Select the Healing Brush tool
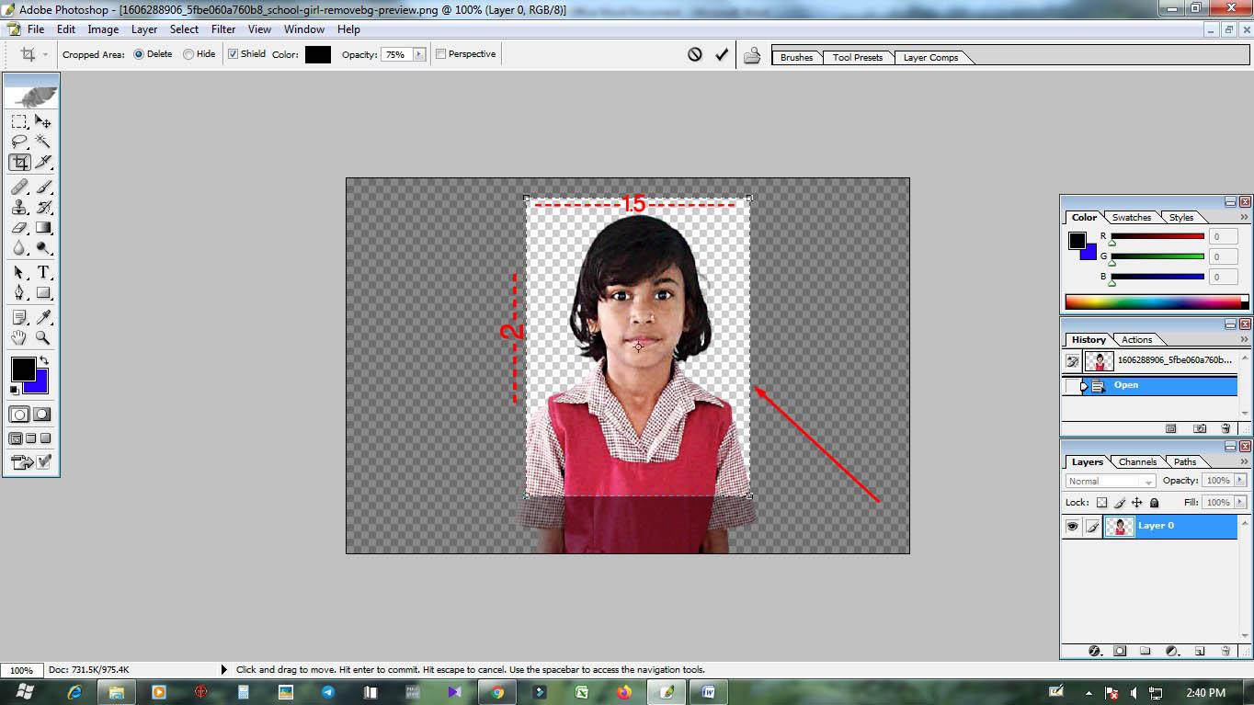This screenshot has height=705, width=1254. 19,187
